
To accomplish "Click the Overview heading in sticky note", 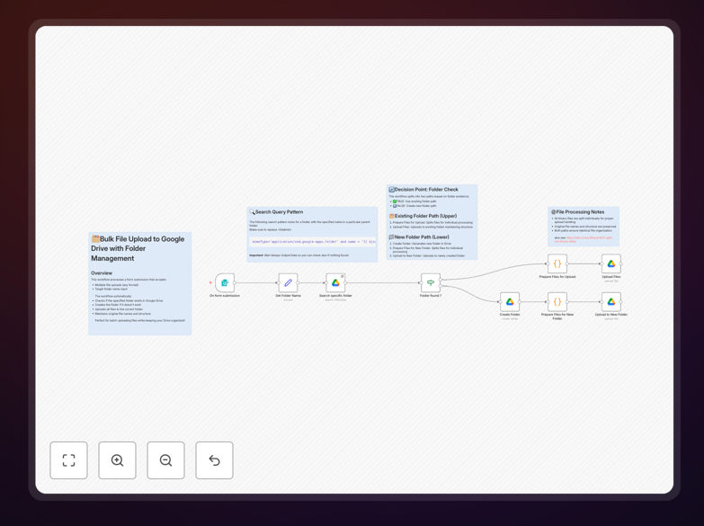I will pyautogui.click(x=102, y=273).
